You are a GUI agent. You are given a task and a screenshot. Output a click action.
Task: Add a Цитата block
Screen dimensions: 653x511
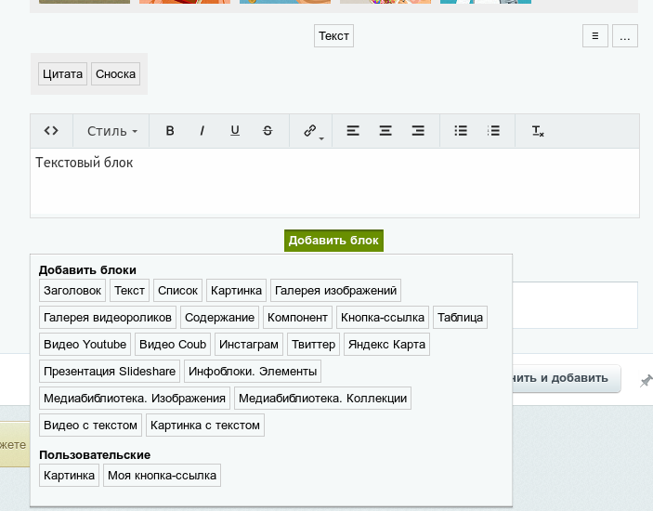[62, 74]
